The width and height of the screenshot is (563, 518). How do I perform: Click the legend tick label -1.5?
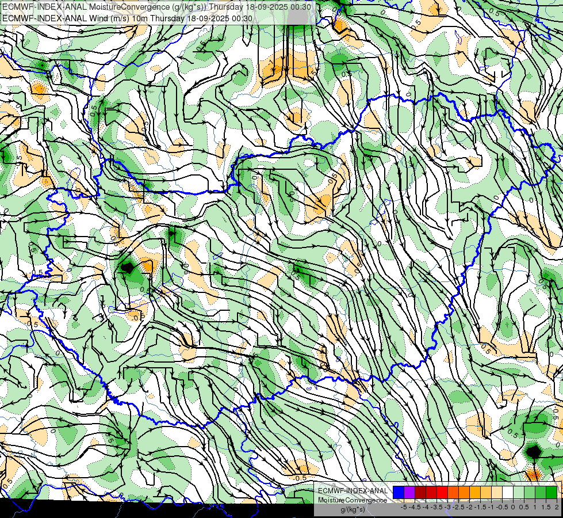pyautogui.click(x=480, y=507)
